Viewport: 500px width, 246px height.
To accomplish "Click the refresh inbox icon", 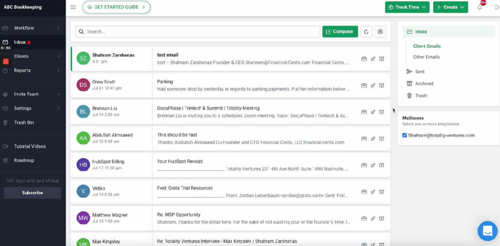I will pyautogui.click(x=366, y=32).
